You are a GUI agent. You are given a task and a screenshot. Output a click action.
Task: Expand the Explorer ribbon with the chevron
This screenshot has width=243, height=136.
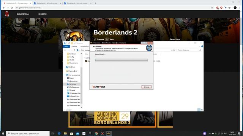[x=200, y=46]
